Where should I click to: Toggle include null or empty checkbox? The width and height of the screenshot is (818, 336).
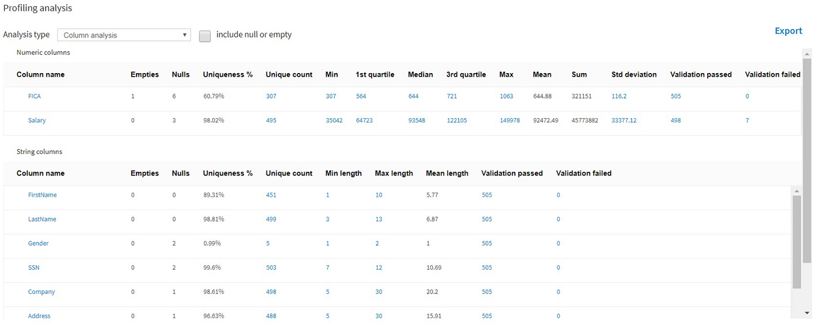pos(205,36)
